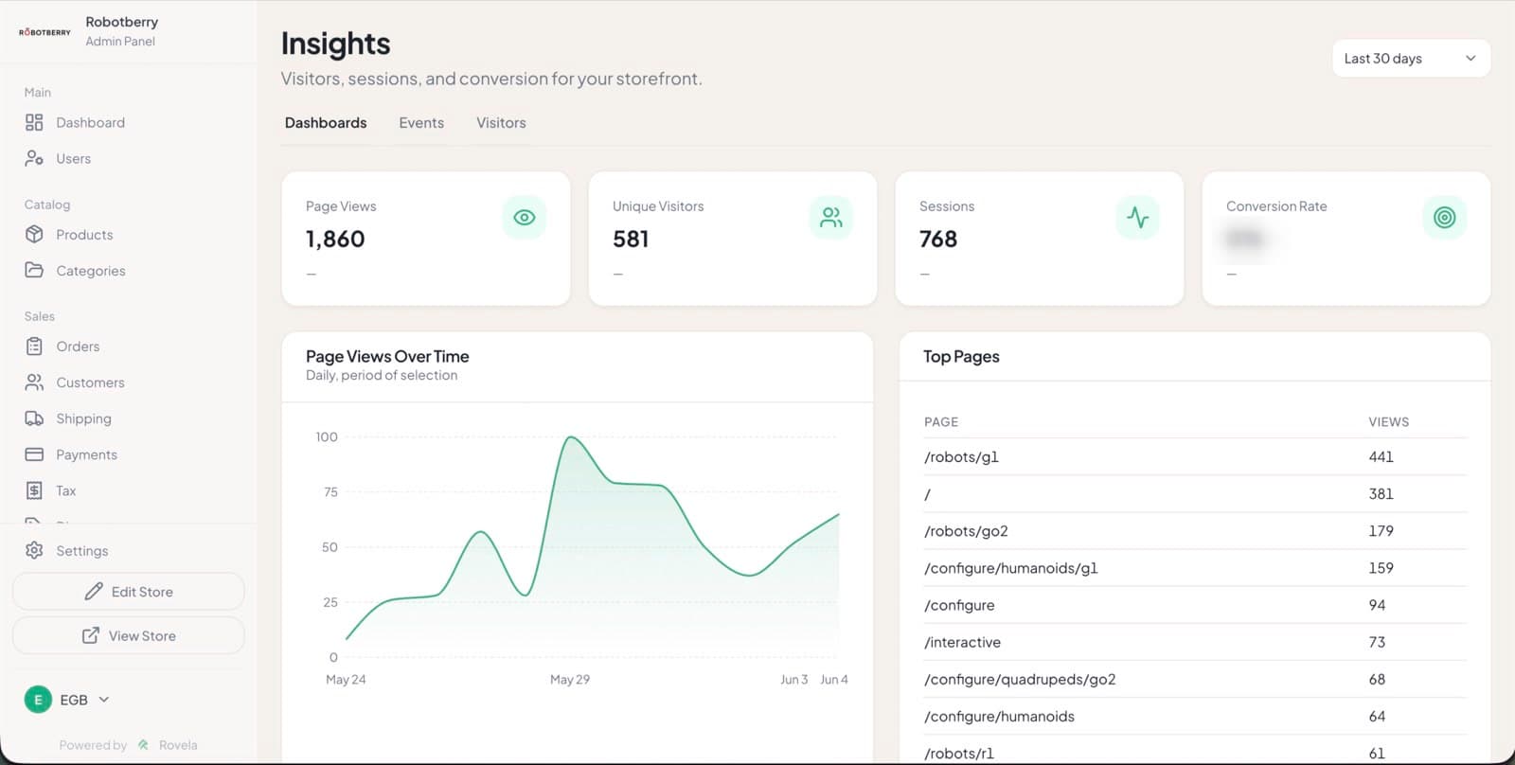
Task: Click the Conversion Rate target icon
Action: point(1444,218)
